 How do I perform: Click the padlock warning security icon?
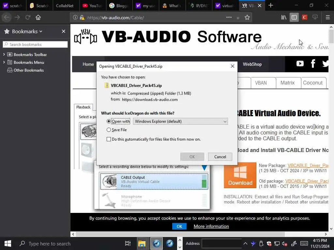(82, 18)
